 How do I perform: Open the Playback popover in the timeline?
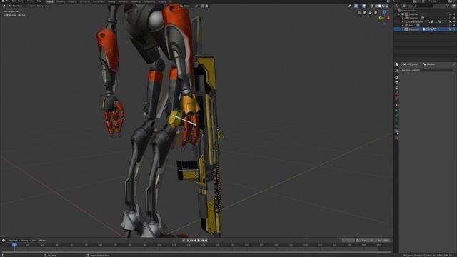point(14,241)
